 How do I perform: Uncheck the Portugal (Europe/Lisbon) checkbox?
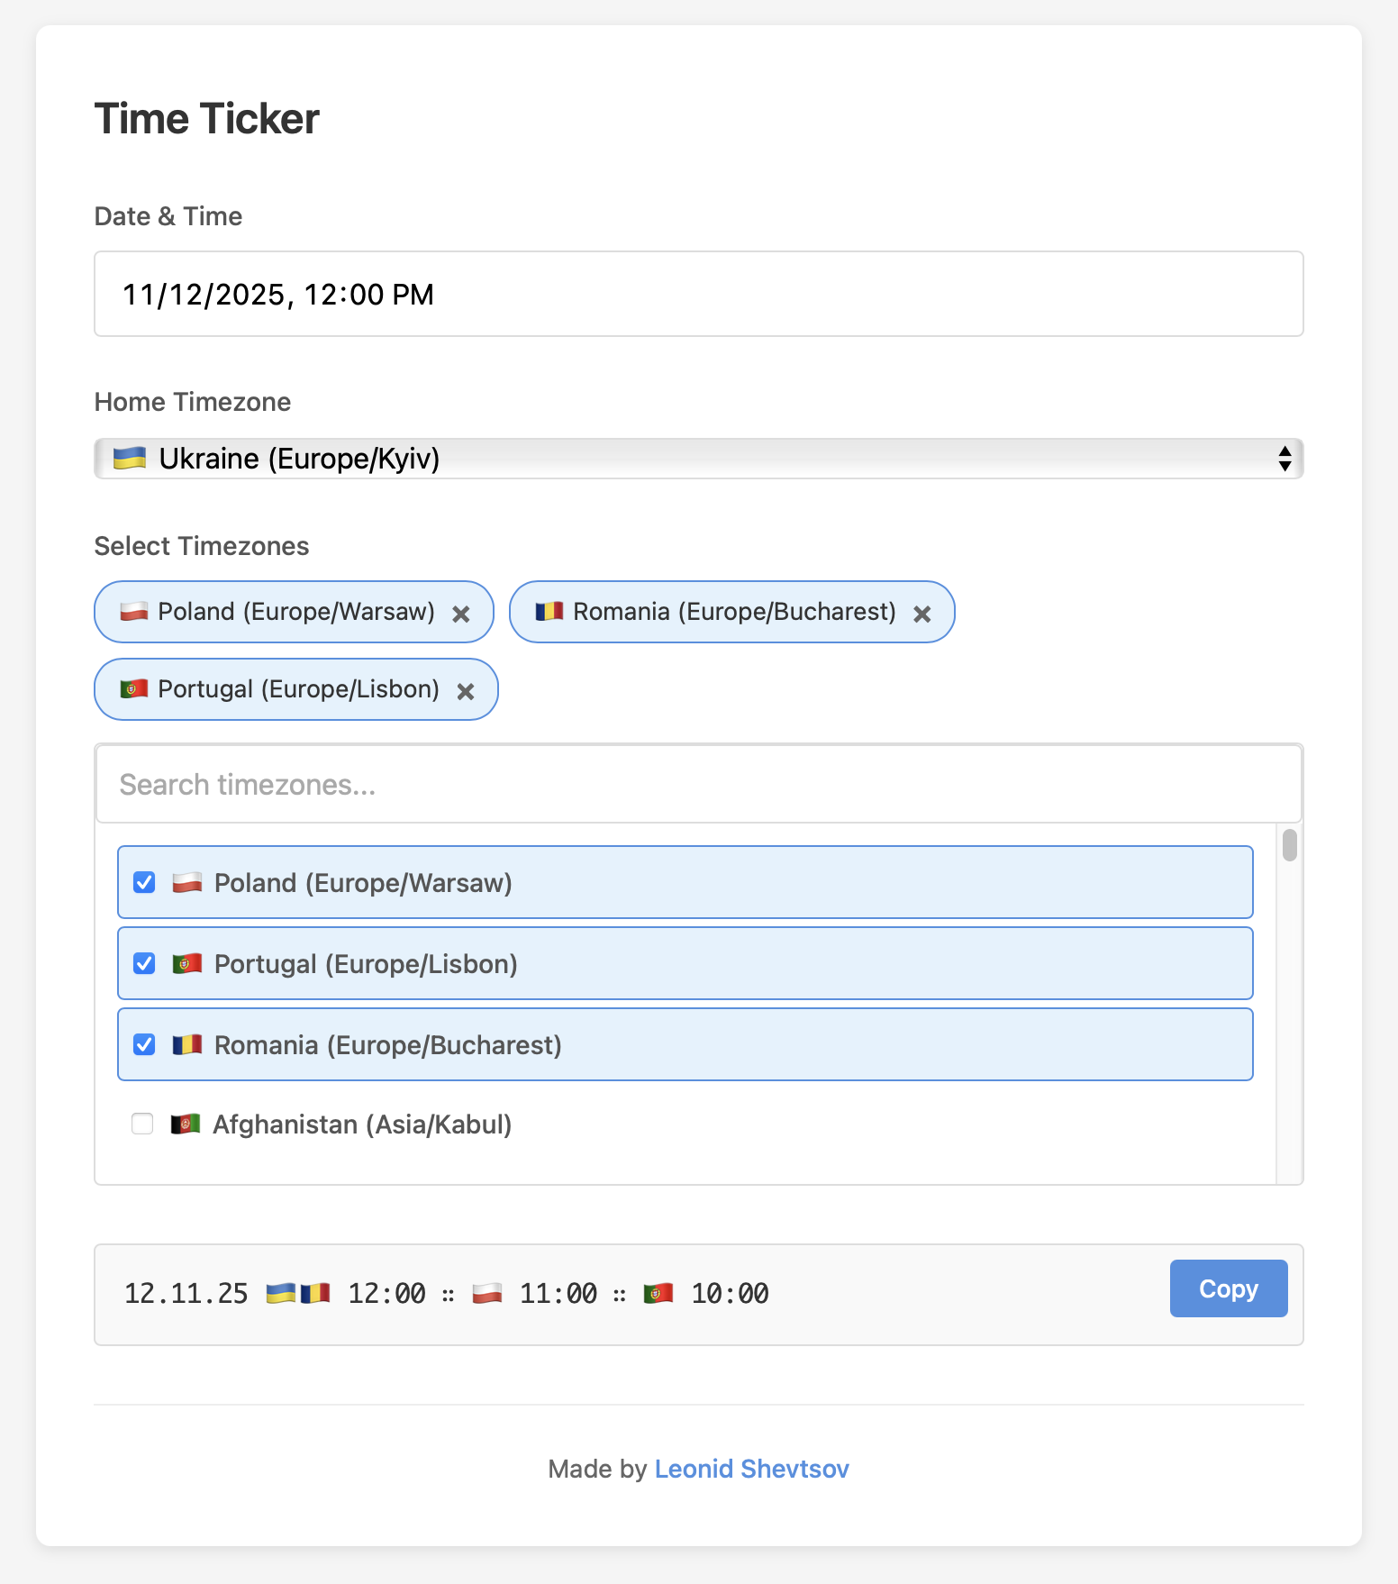tap(144, 963)
